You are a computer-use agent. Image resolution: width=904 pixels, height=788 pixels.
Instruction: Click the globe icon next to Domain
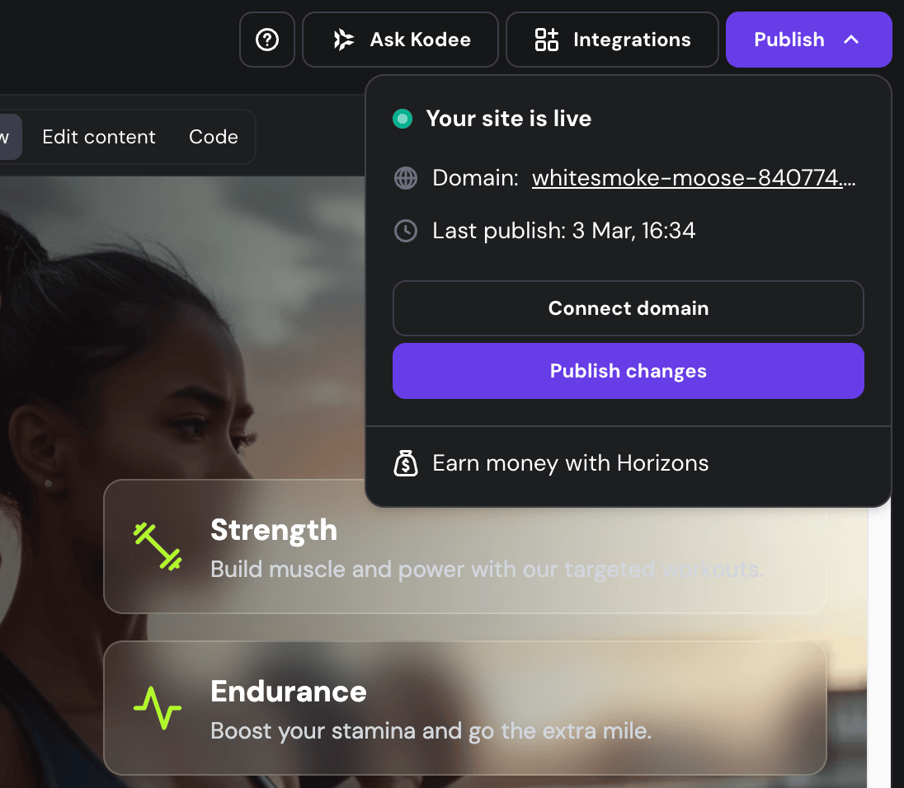click(x=405, y=177)
